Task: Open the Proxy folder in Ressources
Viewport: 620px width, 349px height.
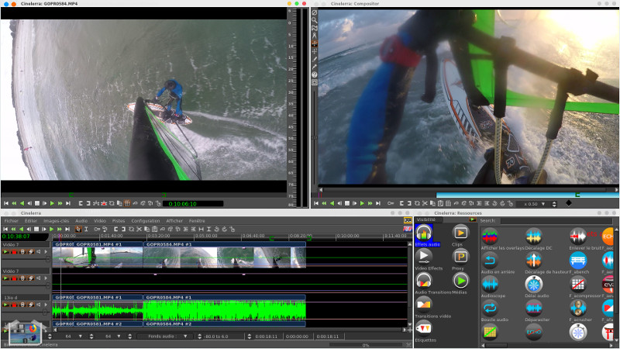Action: click(x=460, y=257)
